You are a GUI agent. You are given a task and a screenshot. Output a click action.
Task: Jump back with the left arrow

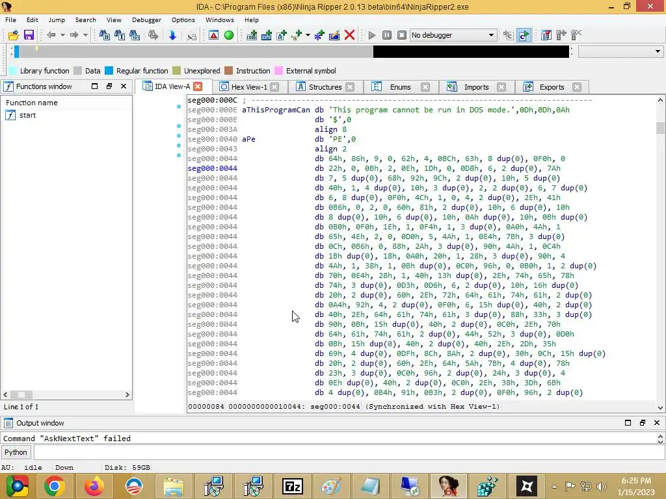pyautogui.click(x=51, y=35)
